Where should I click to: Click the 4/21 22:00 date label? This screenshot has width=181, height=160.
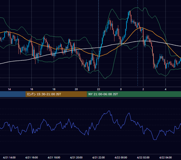click(98, 157)
